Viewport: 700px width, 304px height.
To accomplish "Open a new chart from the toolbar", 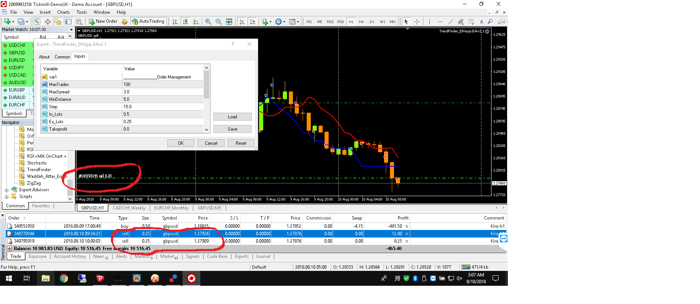I will [7, 22].
